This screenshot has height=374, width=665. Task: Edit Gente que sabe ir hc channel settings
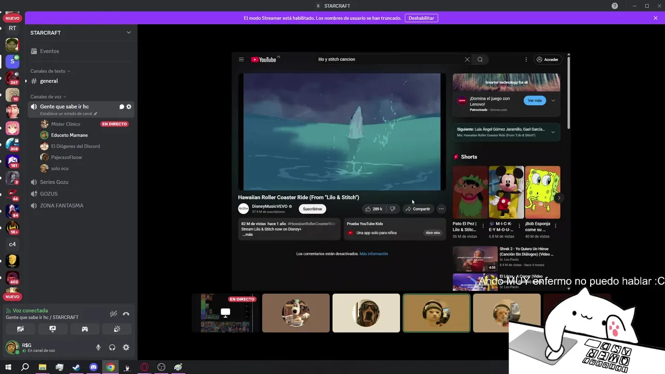point(129,106)
